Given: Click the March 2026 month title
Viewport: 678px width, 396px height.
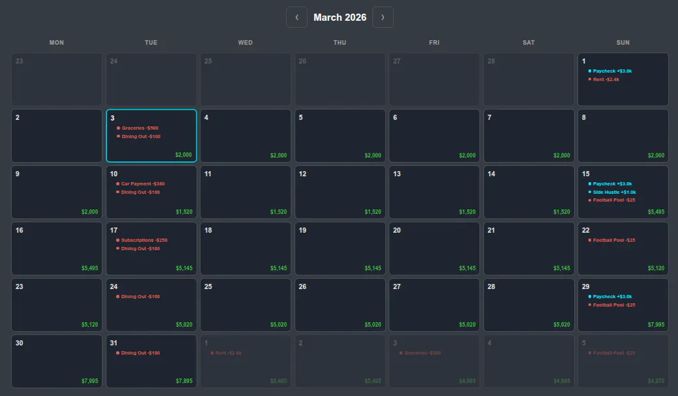Looking at the screenshot, I should [x=340, y=17].
